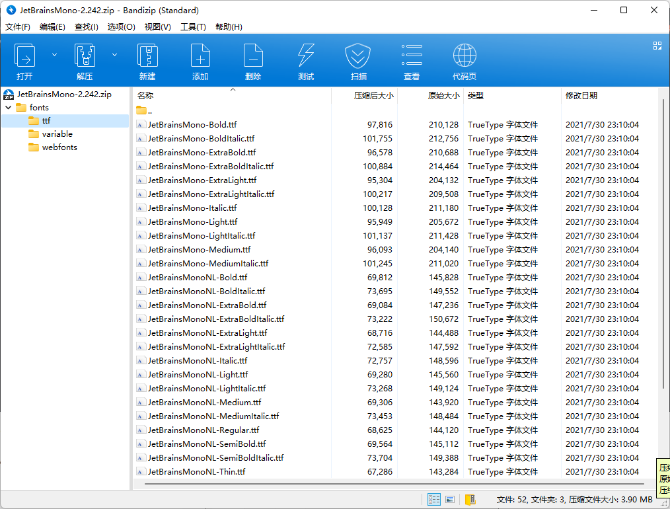Click the yellow archive info icon in status bar
Viewport: 670px width, 509px height.
[470, 499]
